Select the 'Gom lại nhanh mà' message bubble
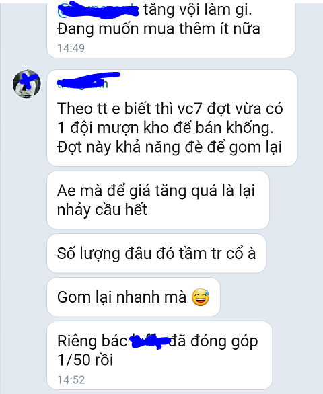 [x=133, y=297]
